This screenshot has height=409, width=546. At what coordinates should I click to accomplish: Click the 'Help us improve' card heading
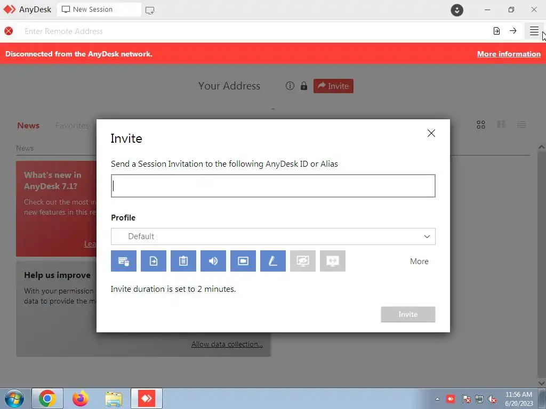[x=57, y=275]
